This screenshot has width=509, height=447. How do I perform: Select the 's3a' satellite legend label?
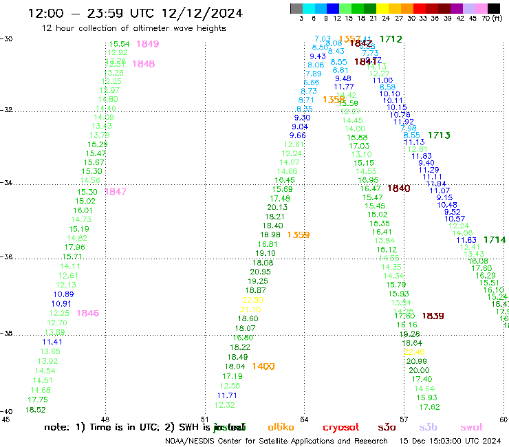coord(387,427)
